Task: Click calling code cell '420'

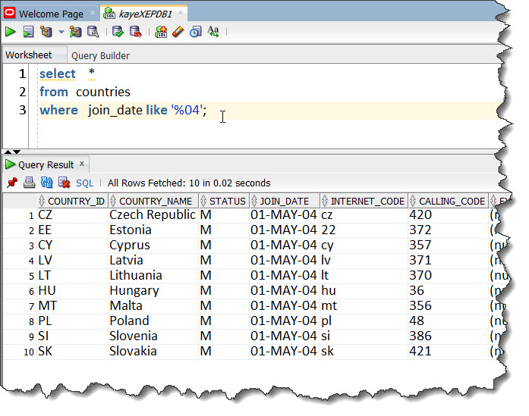Action: coord(448,215)
